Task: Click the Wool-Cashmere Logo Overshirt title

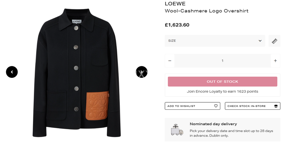Action: click(206, 11)
